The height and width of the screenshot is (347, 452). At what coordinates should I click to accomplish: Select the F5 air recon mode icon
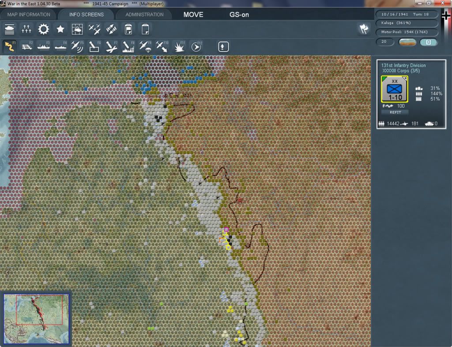click(x=77, y=46)
